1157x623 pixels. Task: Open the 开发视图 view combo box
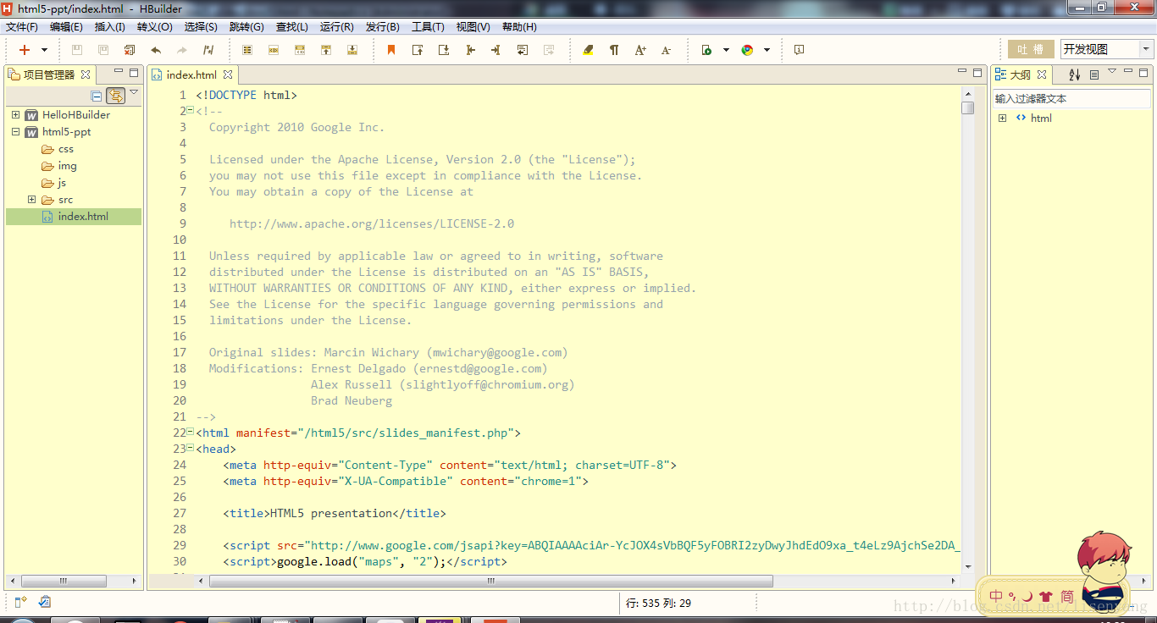pos(1106,49)
